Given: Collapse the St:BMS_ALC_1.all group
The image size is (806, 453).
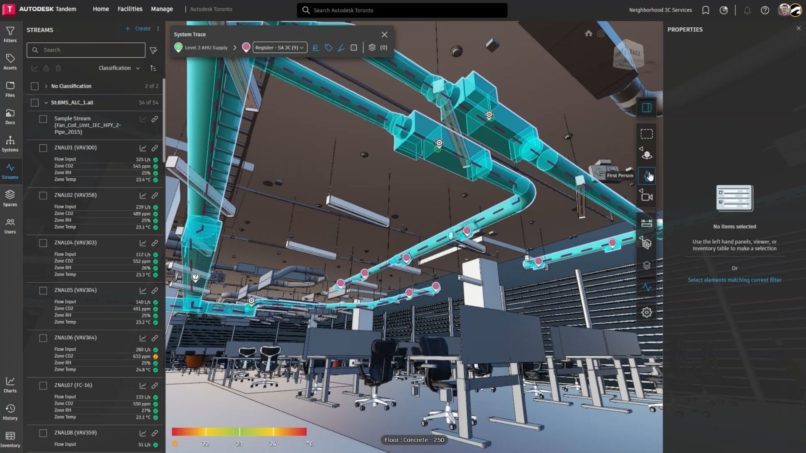Looking at the screenshot, I should pos(46,102).
